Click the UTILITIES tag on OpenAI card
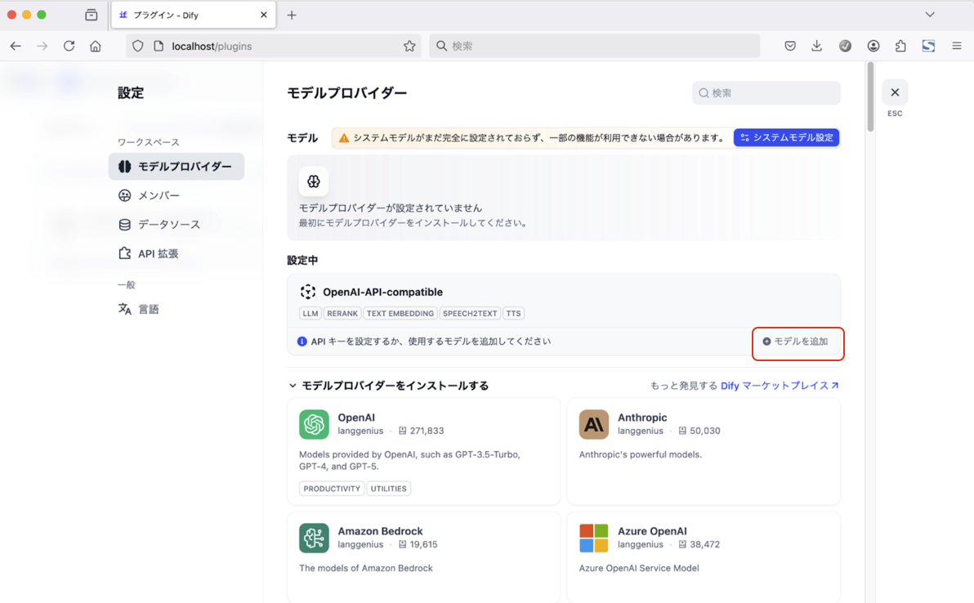The width and height of the screenshot is (974, 603). [x=389, y=489]
